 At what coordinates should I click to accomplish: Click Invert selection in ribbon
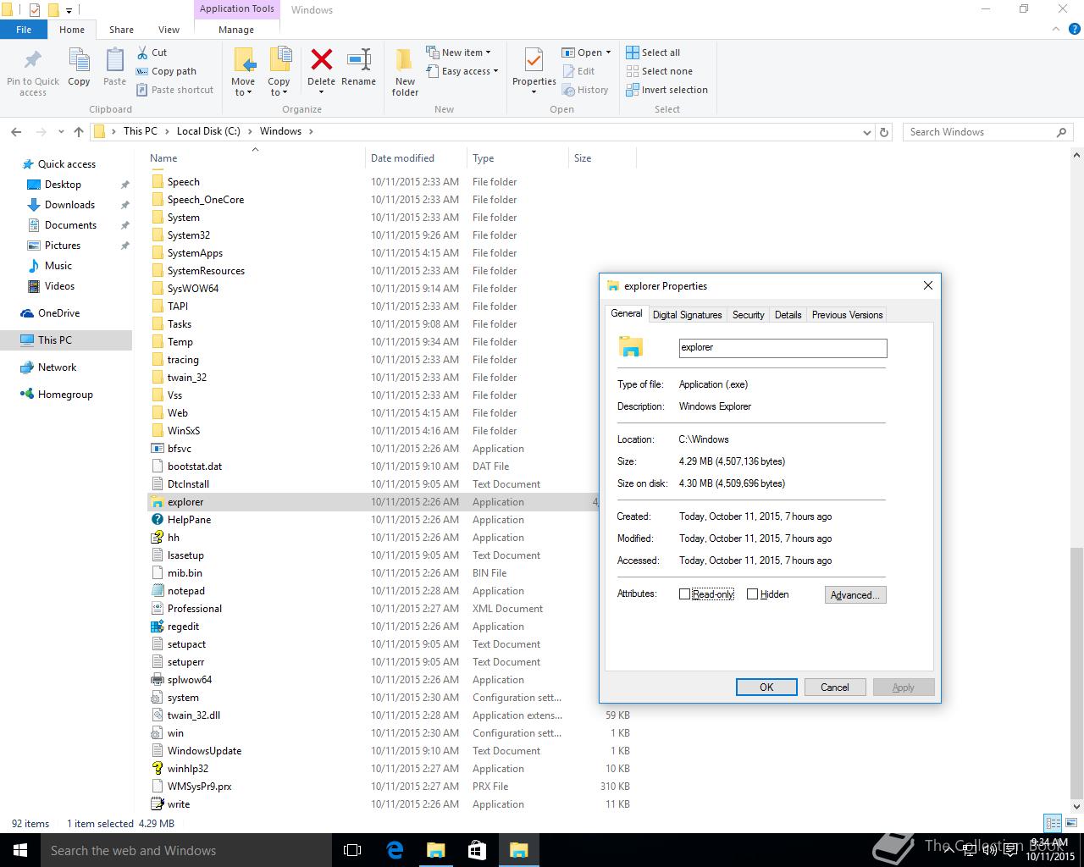pos(666,90)
